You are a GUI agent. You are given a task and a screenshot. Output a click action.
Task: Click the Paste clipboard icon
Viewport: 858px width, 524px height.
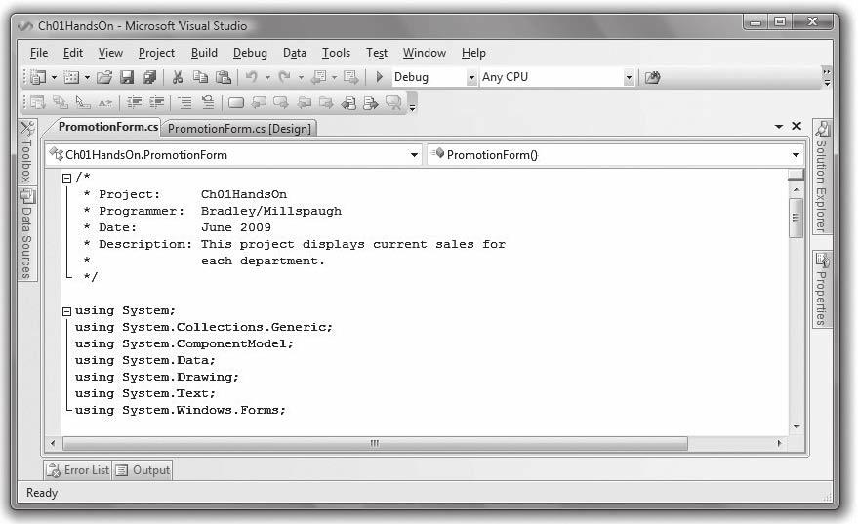pyautogui.click(x=224, y=77)
